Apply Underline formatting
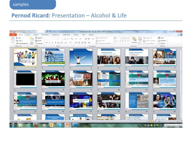This screenshot has height=144, width=192. 52,43
